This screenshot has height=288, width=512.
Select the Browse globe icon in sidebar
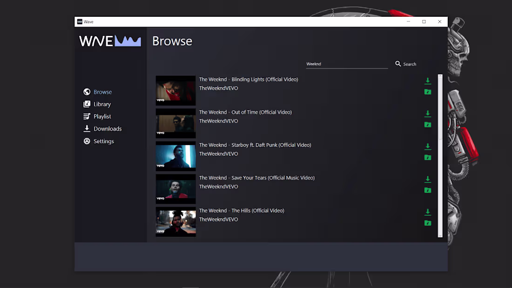(87, 92)
